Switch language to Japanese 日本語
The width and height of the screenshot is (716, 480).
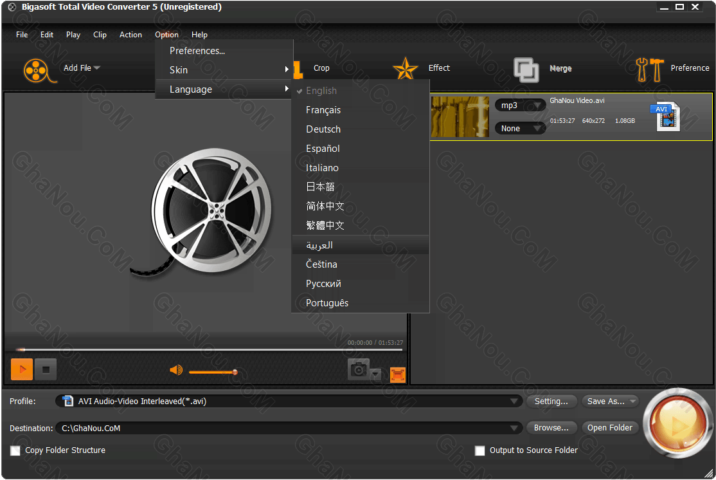[x=361, y=187]
